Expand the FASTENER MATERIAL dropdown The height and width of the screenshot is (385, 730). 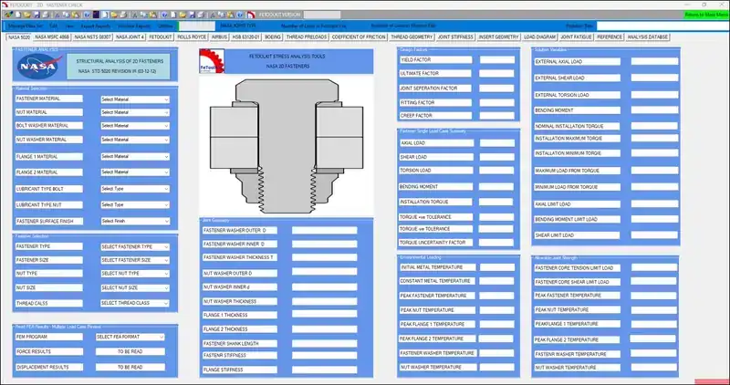[x=135, y=99]
